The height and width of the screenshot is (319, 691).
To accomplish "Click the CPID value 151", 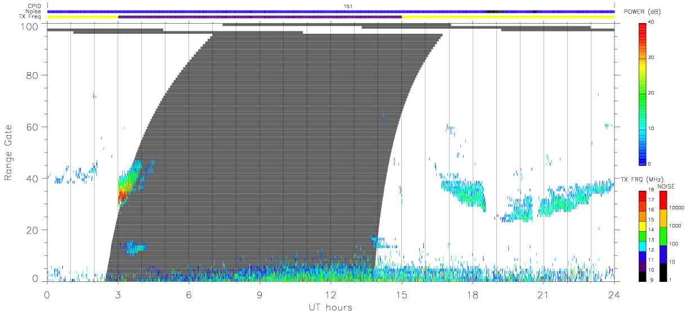I will 348,6.
